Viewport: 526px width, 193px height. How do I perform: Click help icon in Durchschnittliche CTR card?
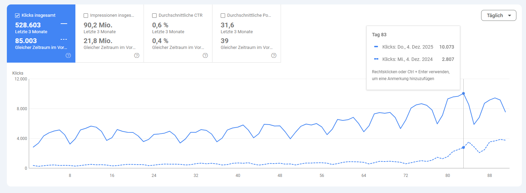[205, 55]
